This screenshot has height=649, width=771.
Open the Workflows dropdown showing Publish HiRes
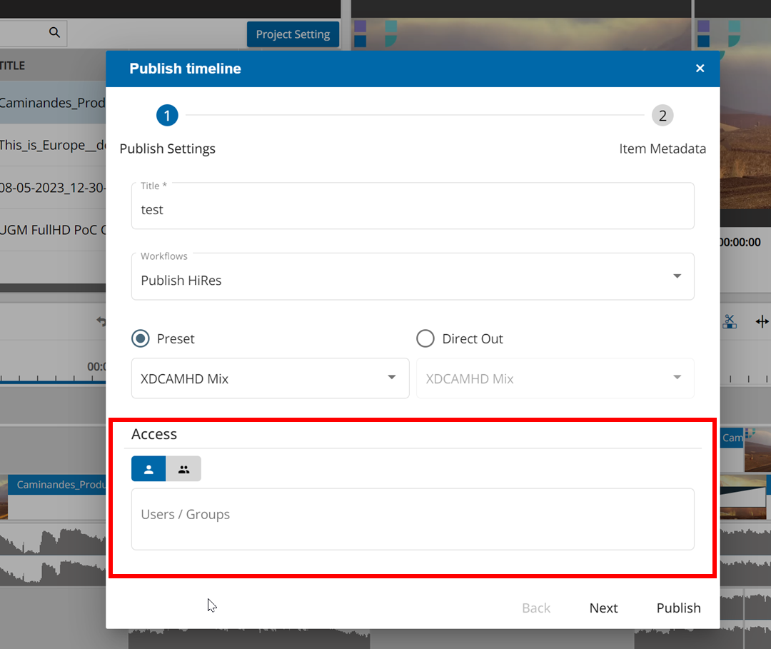tap(677, 276)
